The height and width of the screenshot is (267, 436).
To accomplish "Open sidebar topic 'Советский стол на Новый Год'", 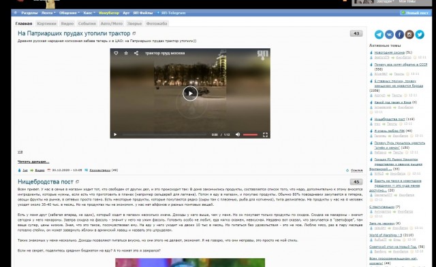I will (393, 247).
